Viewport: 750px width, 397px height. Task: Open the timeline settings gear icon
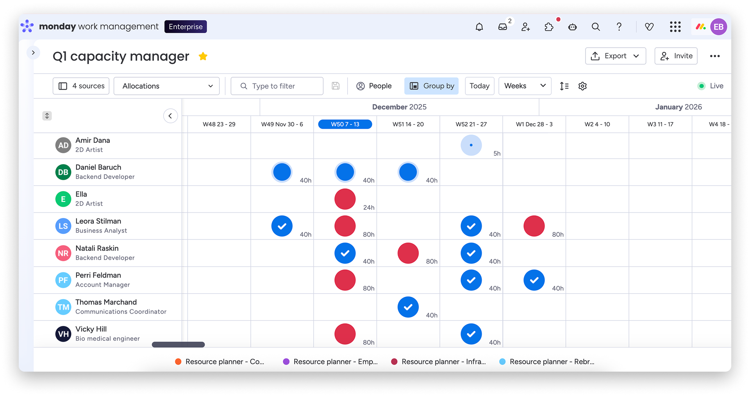point(582,86)
